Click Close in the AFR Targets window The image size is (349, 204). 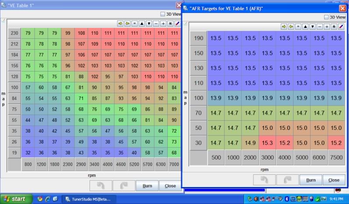[x=334, y=180]
